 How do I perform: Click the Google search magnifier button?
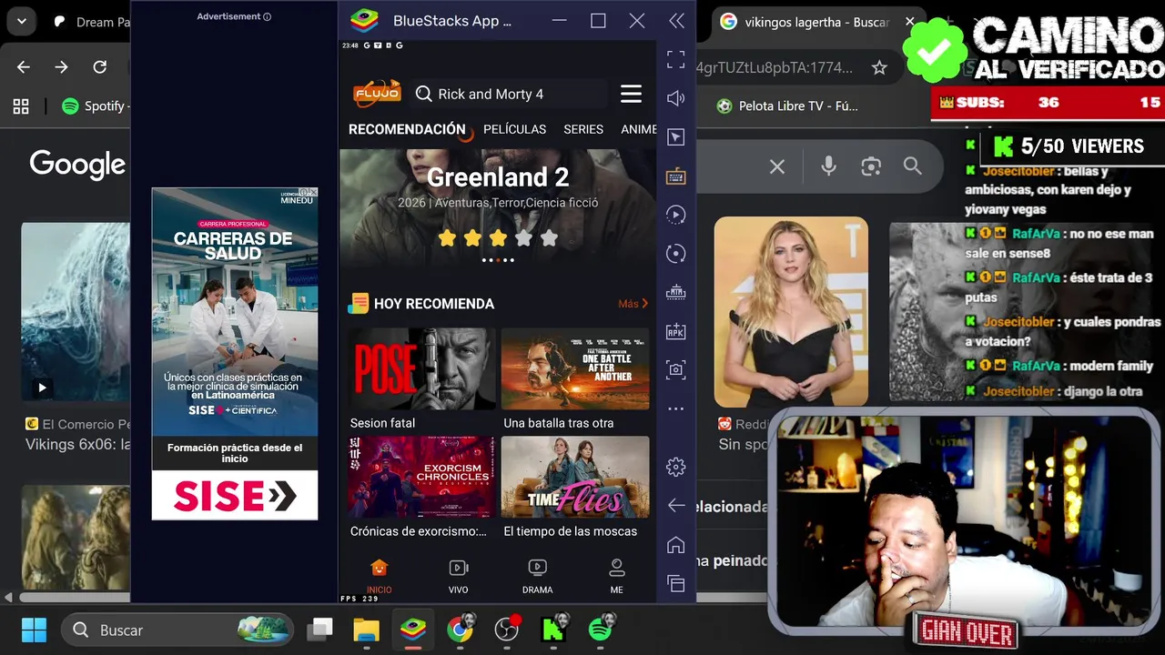tap(912, 166)
